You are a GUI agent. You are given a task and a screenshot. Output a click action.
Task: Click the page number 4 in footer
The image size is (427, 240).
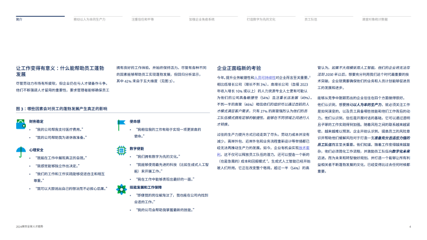410,227
